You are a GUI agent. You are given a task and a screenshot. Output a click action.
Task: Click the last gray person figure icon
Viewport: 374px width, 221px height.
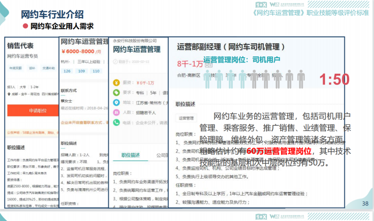tap(301, 77)
